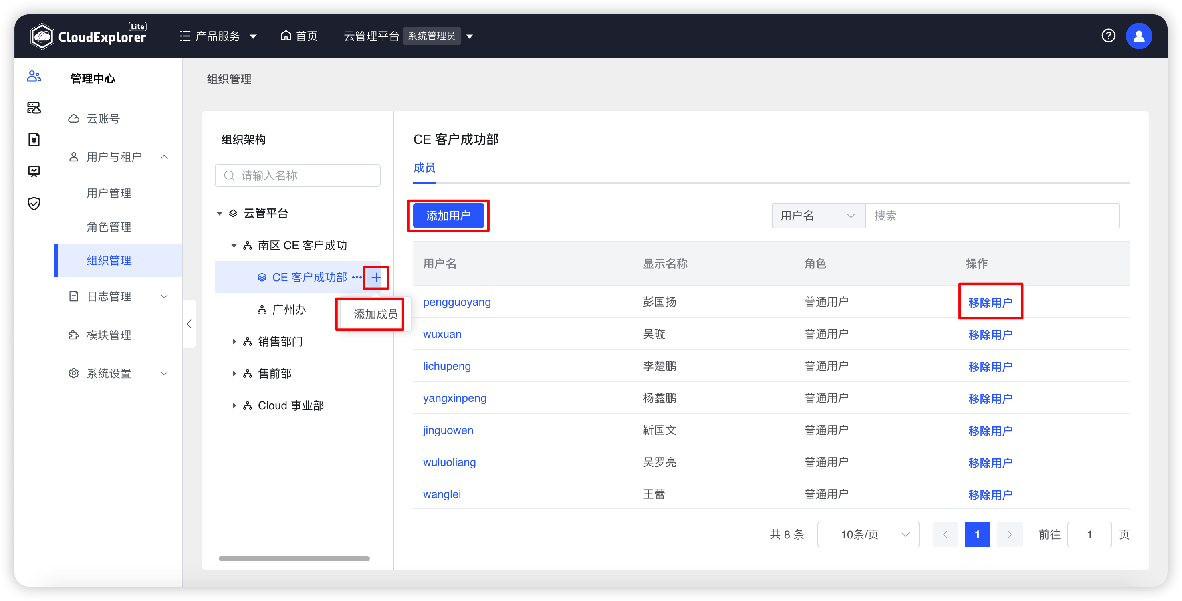Image resolution: width=1182 pixels, height=601 pixels.
Task: Click the 角色 column header
Action: pos(815,264)
